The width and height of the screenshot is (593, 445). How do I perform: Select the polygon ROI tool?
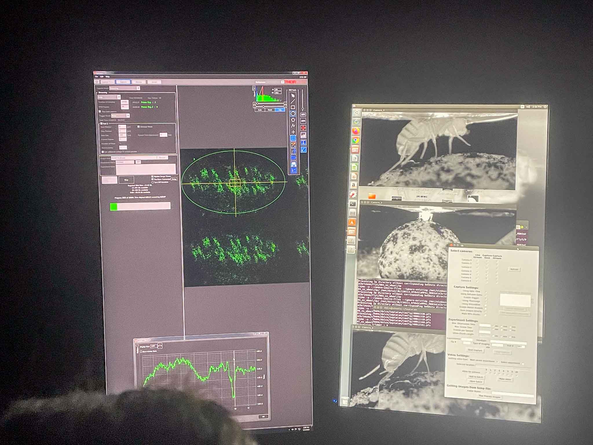[x=293, y=120]
